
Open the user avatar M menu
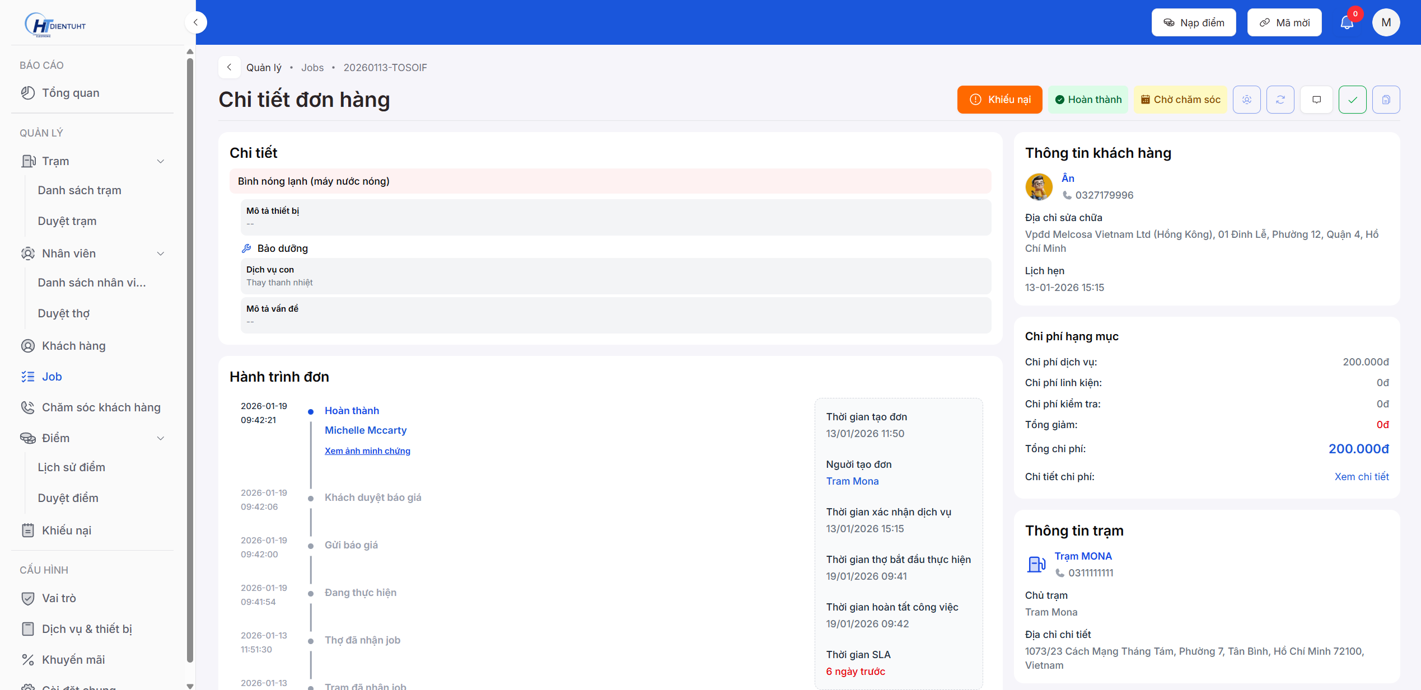coord(1386,22)
